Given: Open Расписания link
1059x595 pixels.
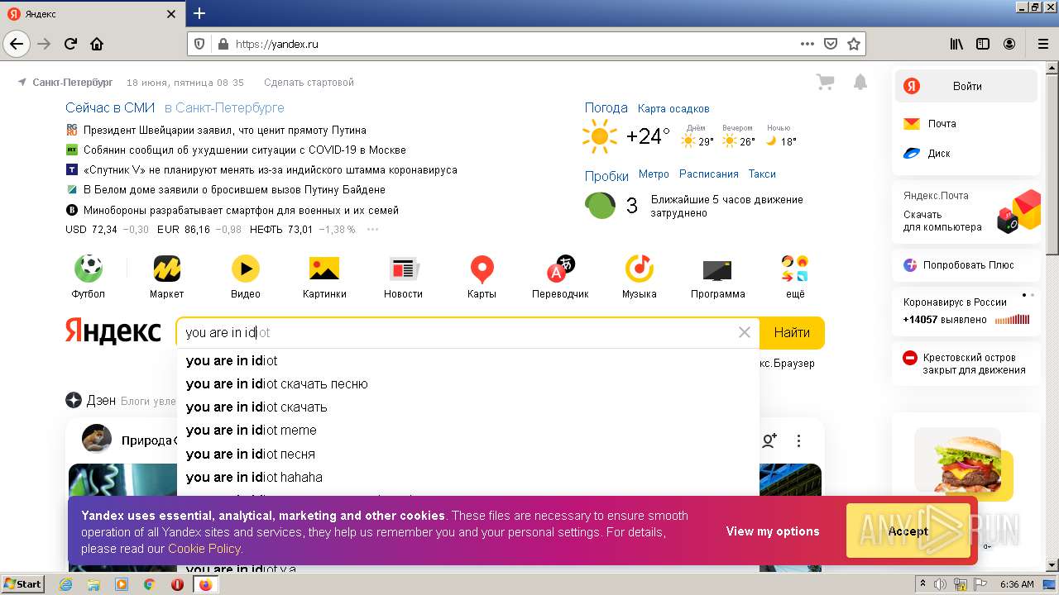Looking at the screenshot, I should pos(709,174).
